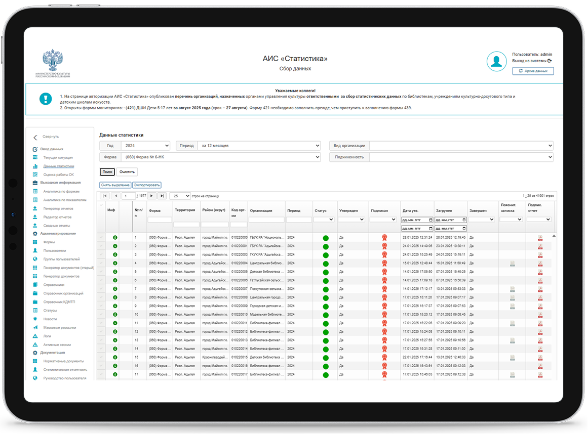Click the Поиск button
Image resolution: width=588 pixels, height=434 pixels.
click(108, 172)
